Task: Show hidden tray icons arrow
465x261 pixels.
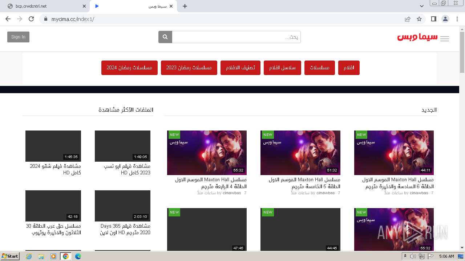Action: point(405,256)
